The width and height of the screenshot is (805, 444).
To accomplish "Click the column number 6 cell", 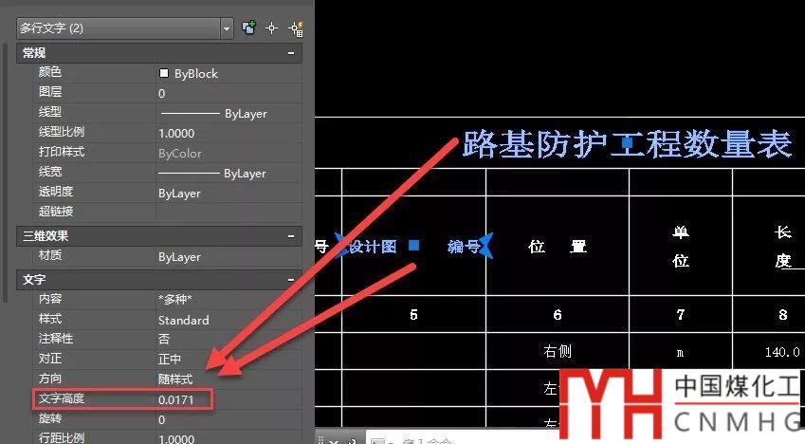I will [x=558, y=315].
